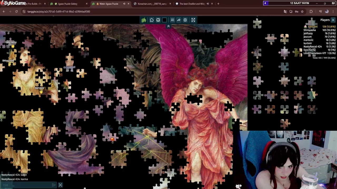Go forward in browser history
This screenshot has height=189, width=337.
click(10, 12)
